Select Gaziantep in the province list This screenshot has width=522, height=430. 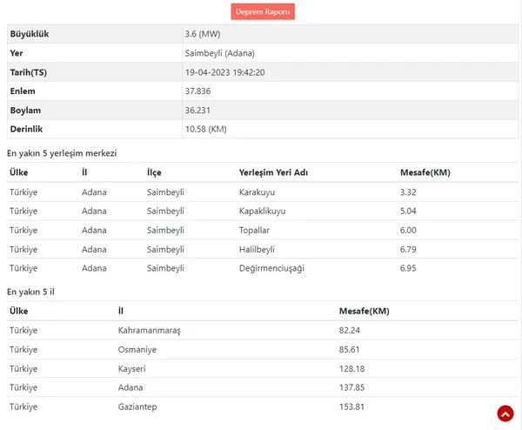pos(137,406)
